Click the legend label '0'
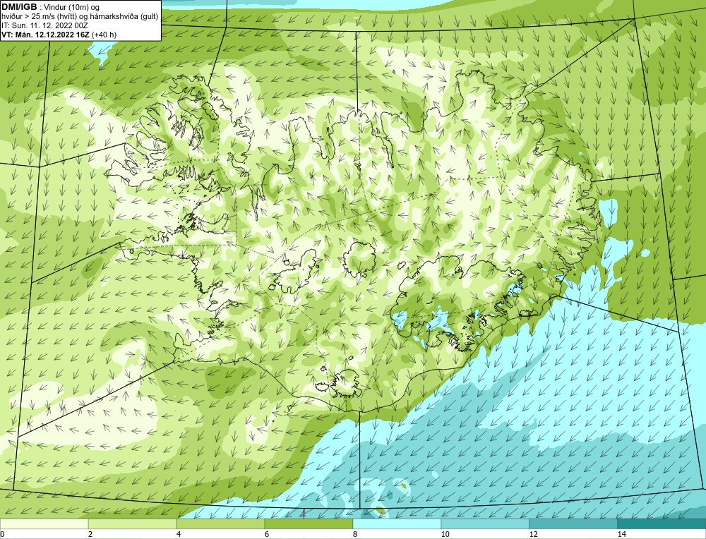The width and height of the screenshot is (706, 539). coord(2,534)
